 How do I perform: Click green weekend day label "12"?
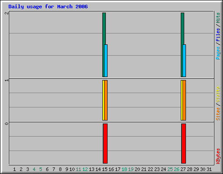[85, 169]
